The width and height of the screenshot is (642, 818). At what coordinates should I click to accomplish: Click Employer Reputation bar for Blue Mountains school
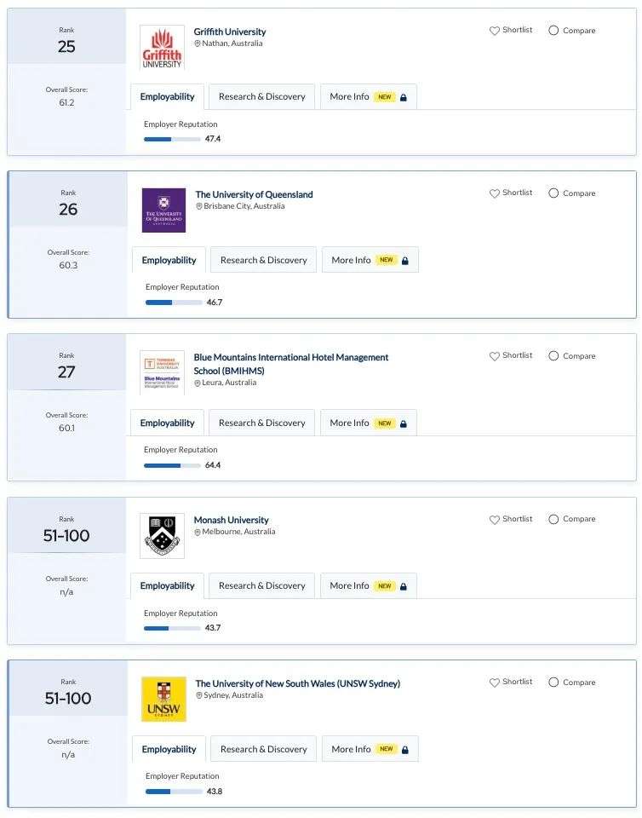click(172, 465)
